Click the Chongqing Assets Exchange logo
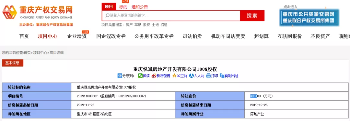 [37, 13]
